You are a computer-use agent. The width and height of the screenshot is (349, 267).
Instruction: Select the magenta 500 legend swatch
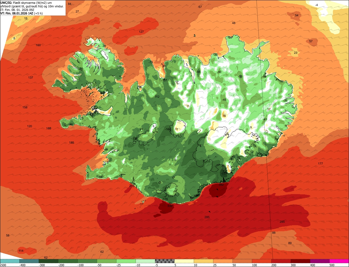[339, 261]
